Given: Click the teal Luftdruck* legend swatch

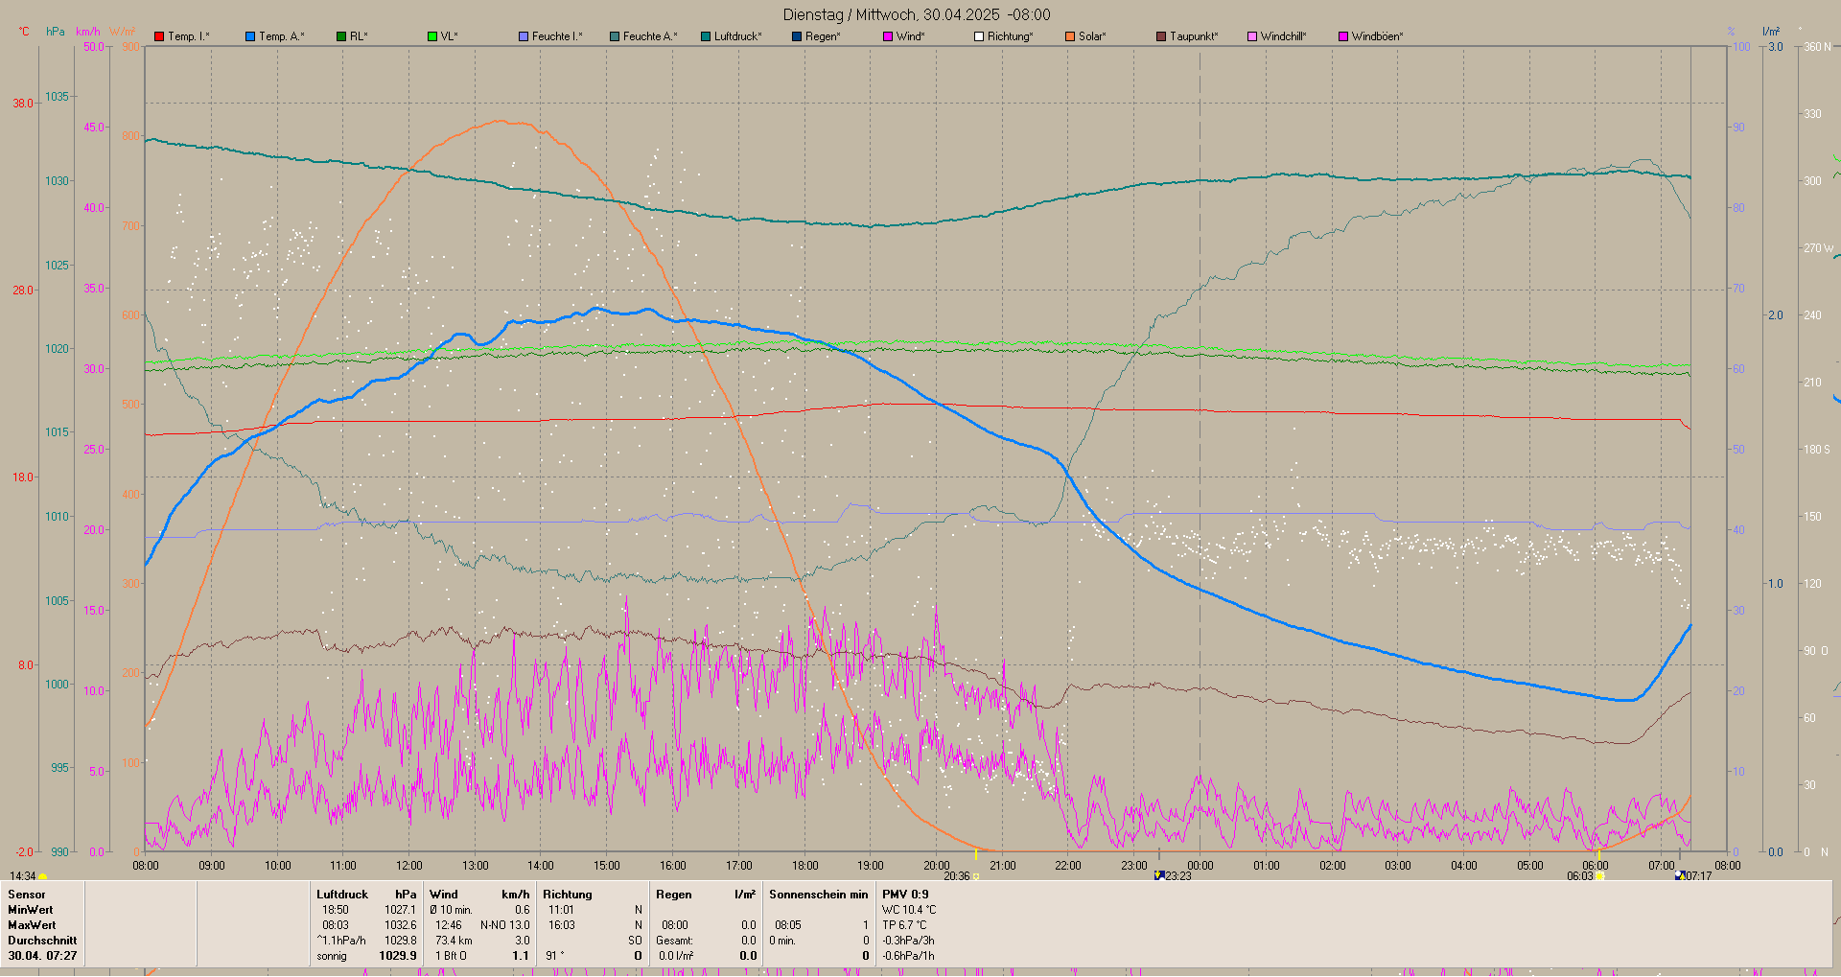Looking at the screenshot, I should (x=706, y=36).
